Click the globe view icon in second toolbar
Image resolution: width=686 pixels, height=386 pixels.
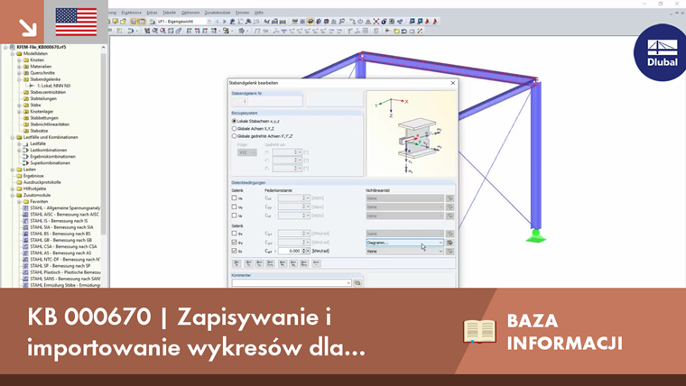tap(241, 31)
